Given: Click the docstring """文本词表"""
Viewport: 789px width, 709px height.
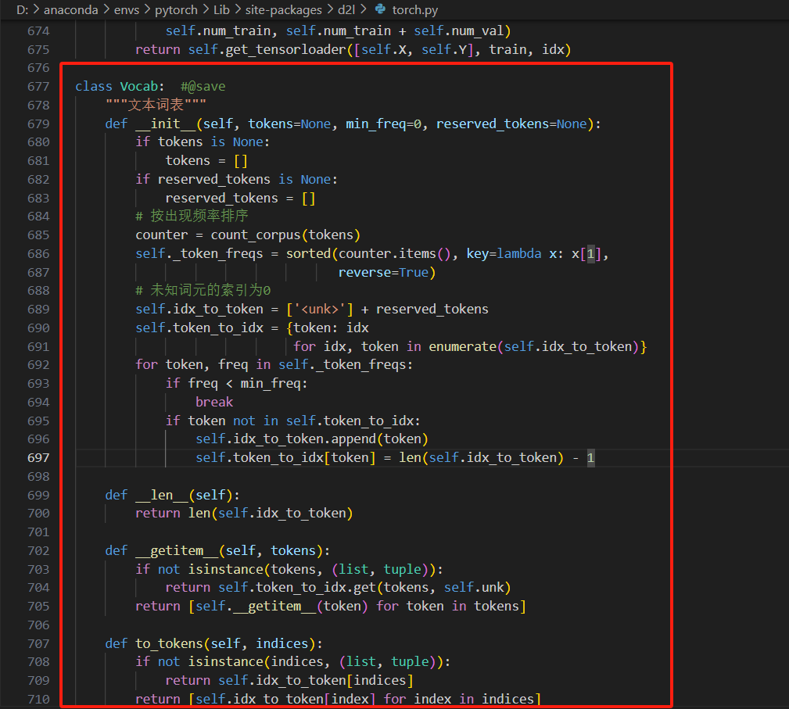Looking at the screenshot, I should [x=156, y=105].
